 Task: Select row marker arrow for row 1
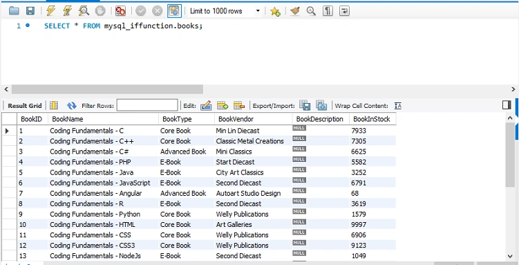click(7, 131)
